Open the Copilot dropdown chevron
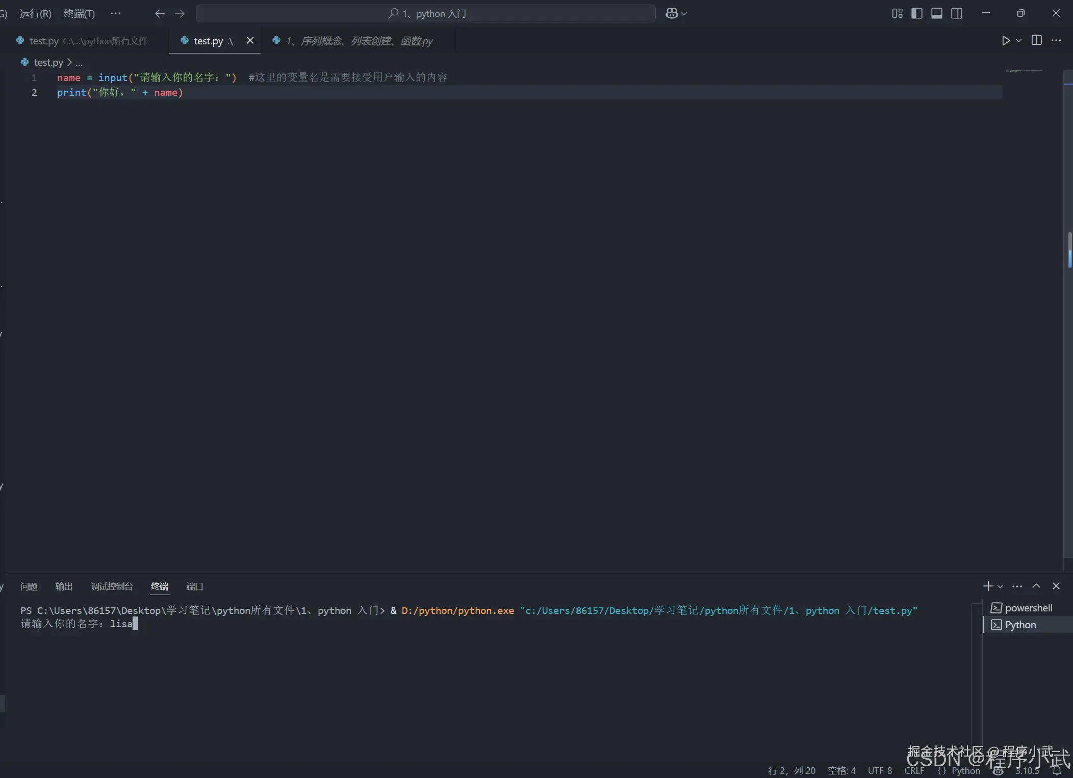This screenshot has width=1073, height=778. [684, 14]
